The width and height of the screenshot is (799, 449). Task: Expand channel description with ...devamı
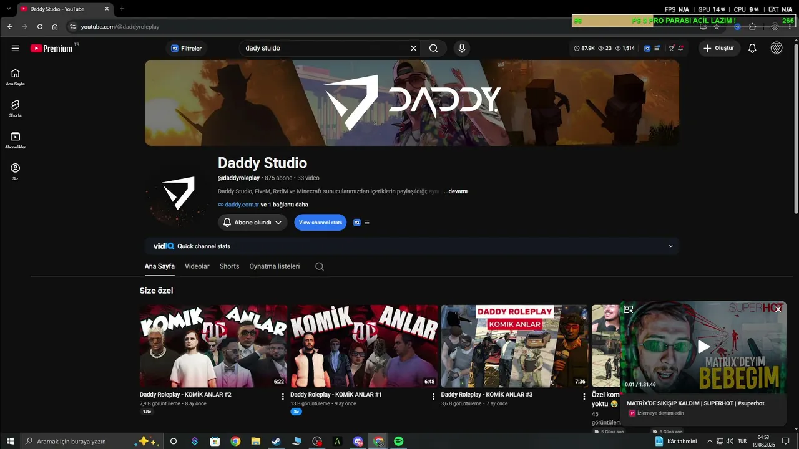tap(456, 191)
